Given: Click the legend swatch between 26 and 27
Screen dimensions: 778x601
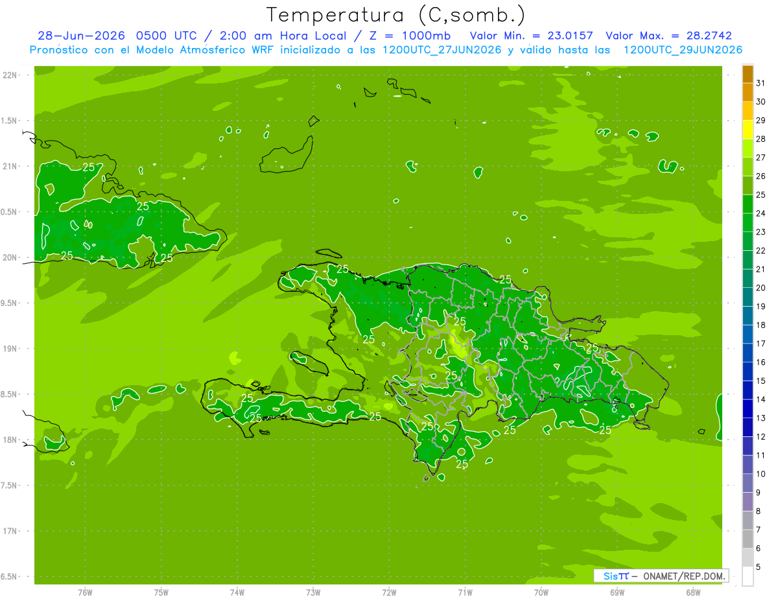Looking at the screenshot, I should click(x=748, y=167).
